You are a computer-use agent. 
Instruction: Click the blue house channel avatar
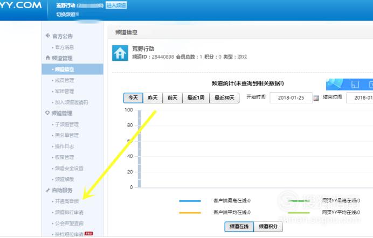click(x=120, y=53)
